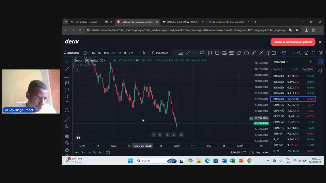Image resolution: width=326 pixels, height=183 pixels.
Task: Open the object tree layers icon on right edge
Action: [x=320, y=71]
